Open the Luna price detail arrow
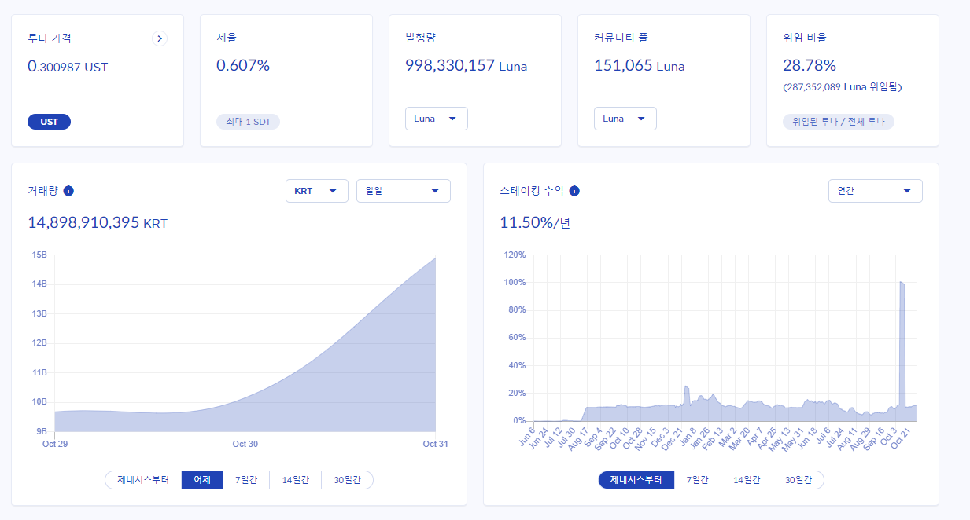Viewport: 970px width, 520px height. pyautogui.click(x=160, y=38)
